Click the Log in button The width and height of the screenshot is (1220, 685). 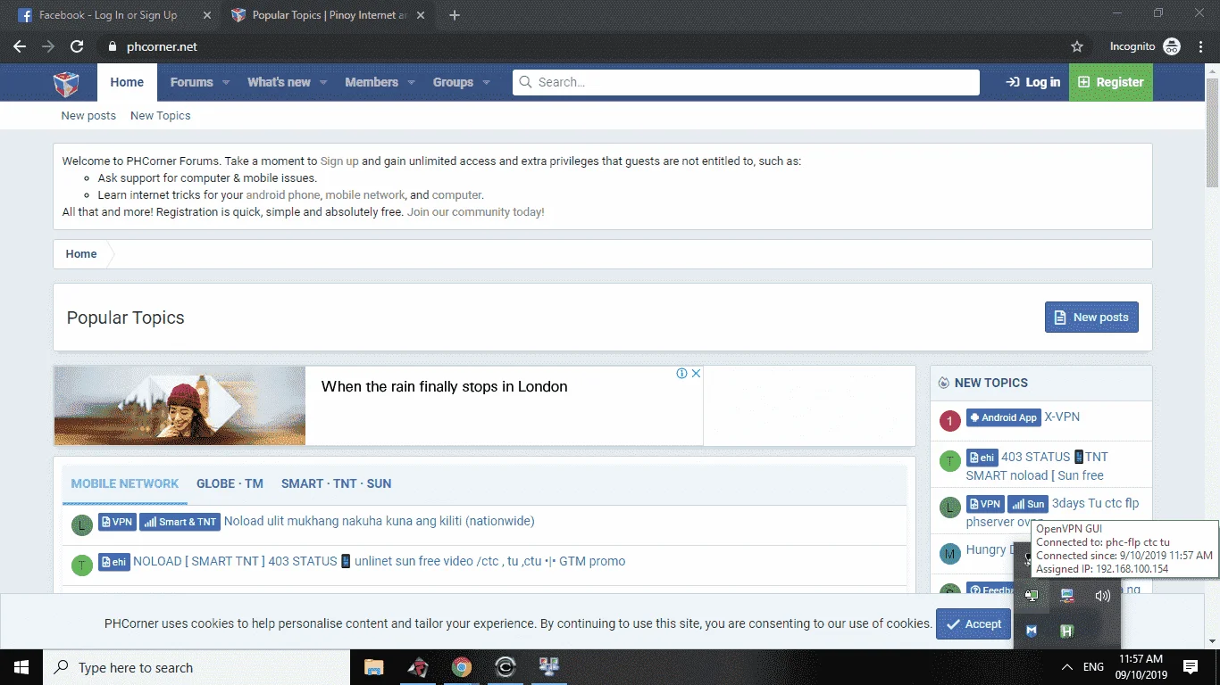point(1032,82)
